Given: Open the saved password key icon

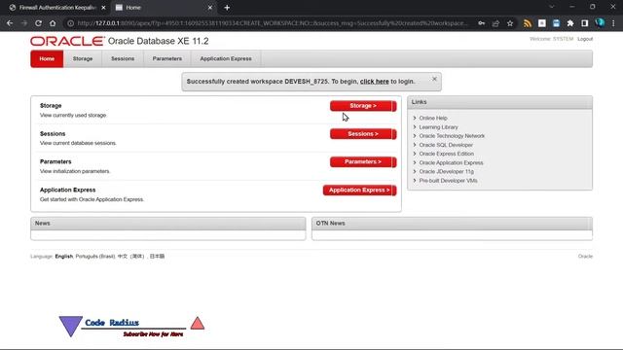Looking at the screenshot, I should (x=481, y=23).
